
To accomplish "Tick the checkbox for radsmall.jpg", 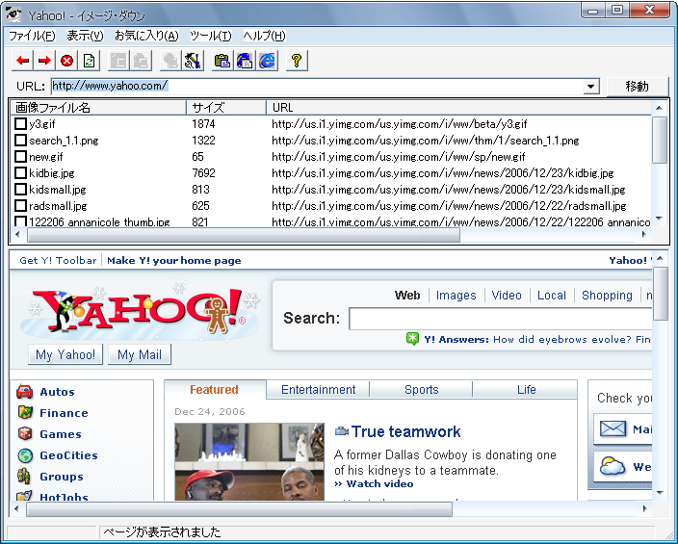I will [20, 206].
